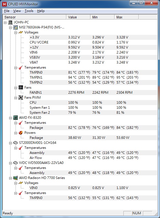Screen dimensions: 160x218
Task: Click the Radeon Voltages lightning icon
Action: [21, 183]
